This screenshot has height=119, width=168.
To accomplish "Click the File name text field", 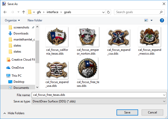I will [97, 95].
